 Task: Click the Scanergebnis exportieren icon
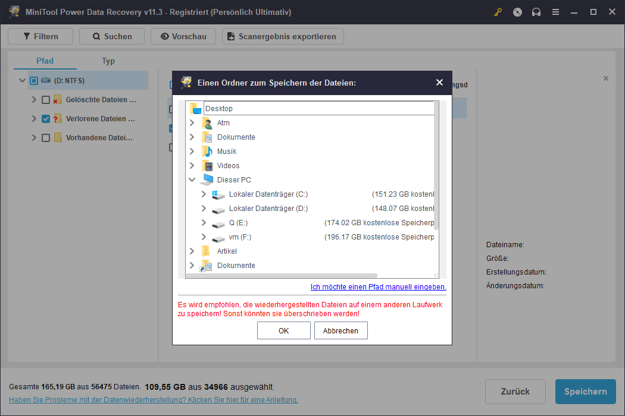coord(231,36)
